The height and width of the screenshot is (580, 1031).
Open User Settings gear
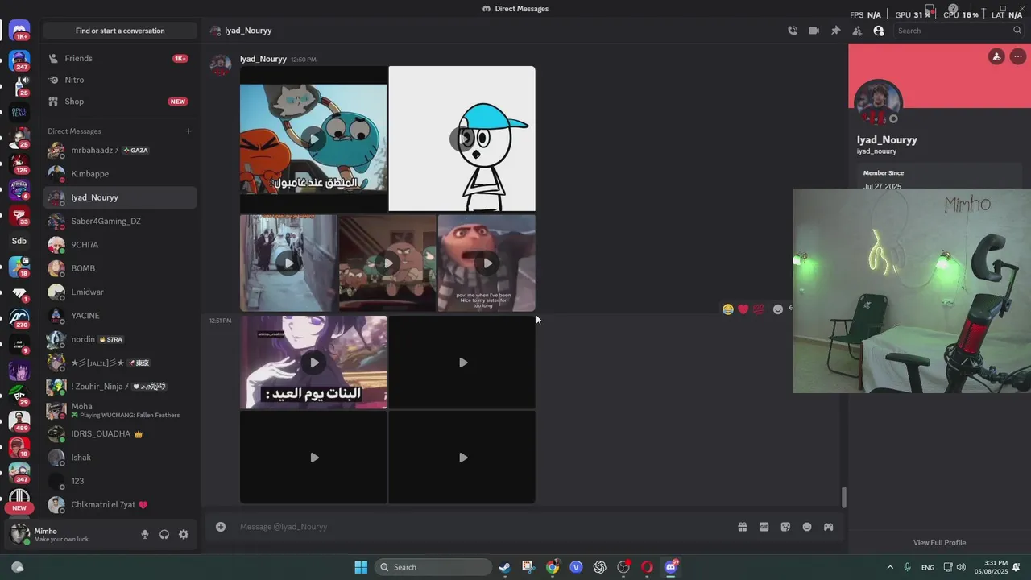click(184, 534)
